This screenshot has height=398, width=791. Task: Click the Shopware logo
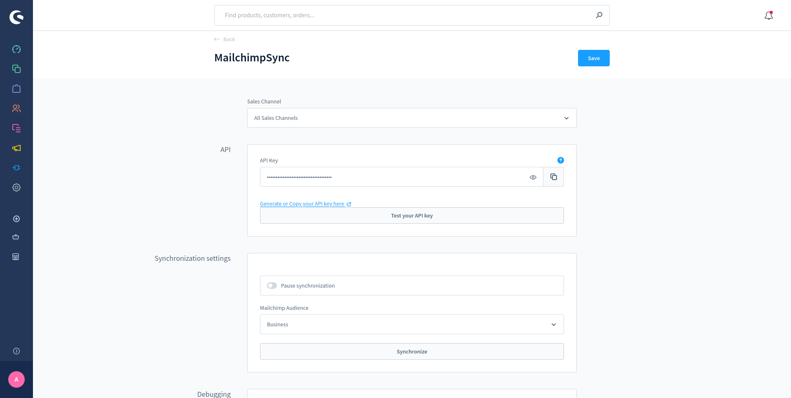tap(16, 17)
